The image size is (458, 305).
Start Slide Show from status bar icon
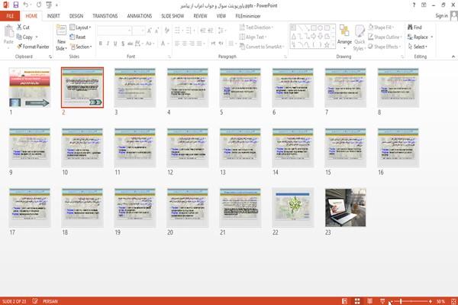pos(382,301)
